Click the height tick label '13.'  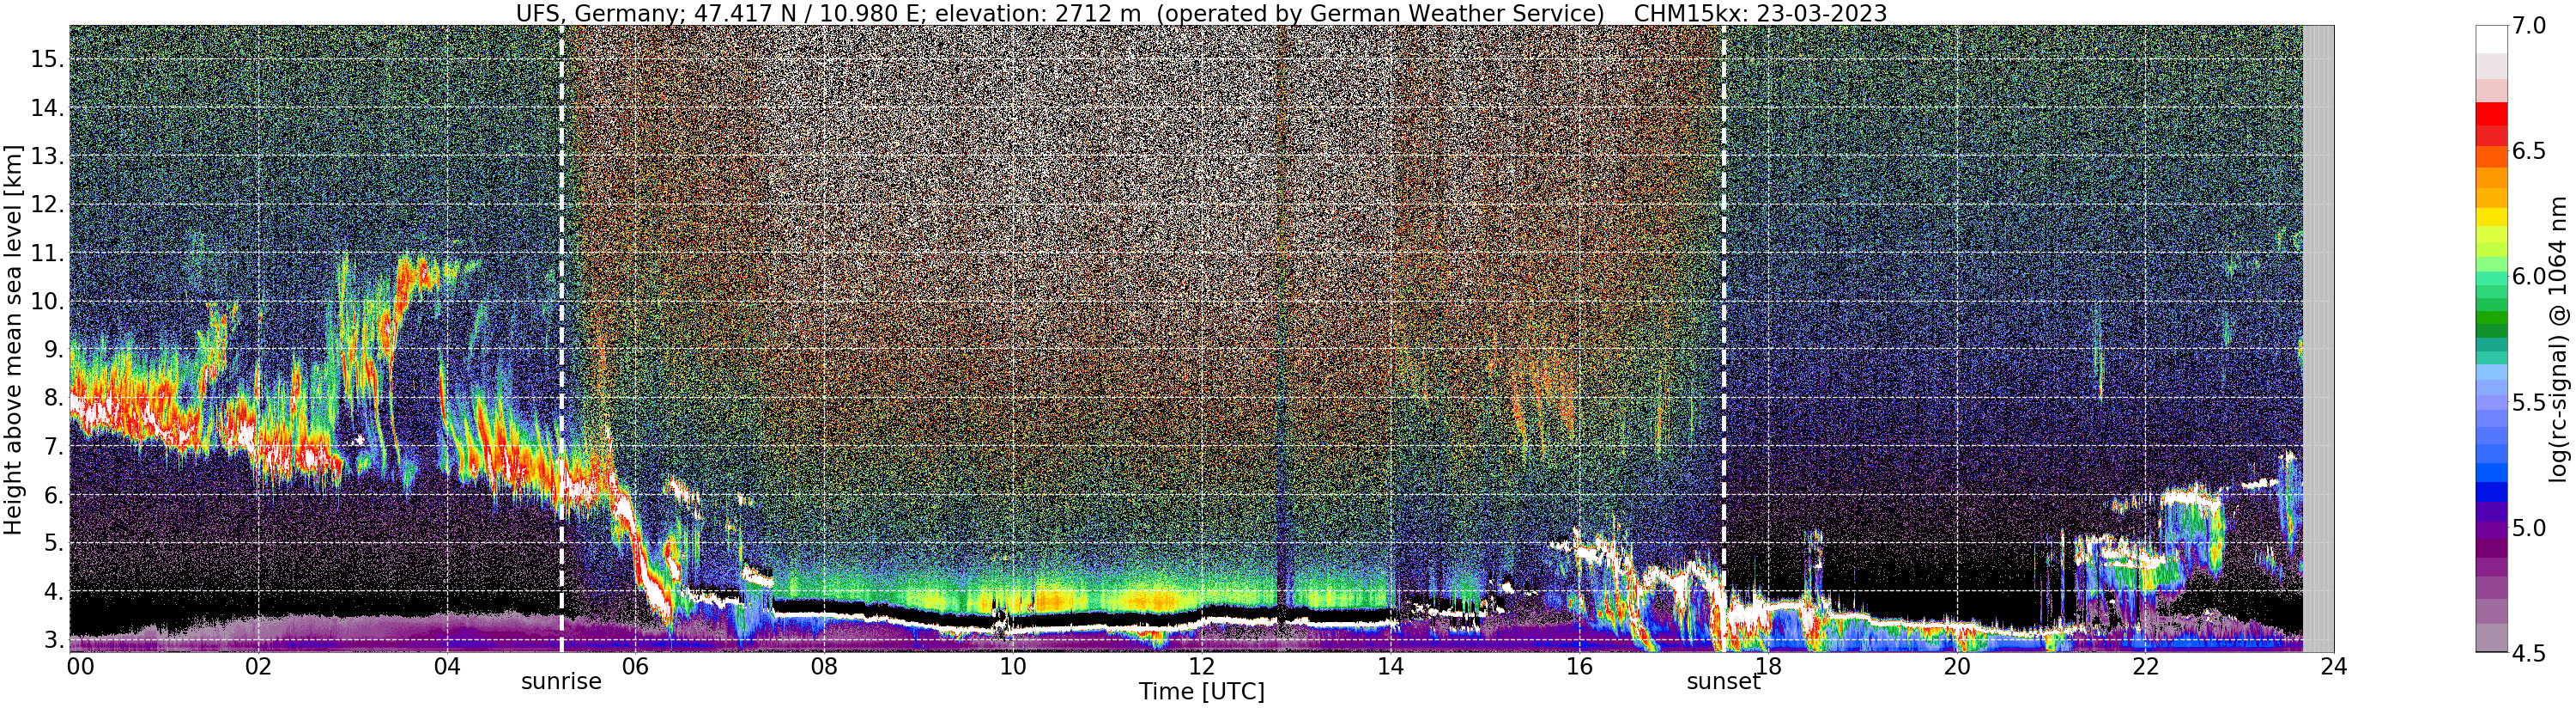click(x=47, y=156)
